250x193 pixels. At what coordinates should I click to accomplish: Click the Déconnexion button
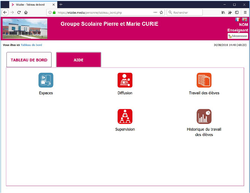point(238,36)
